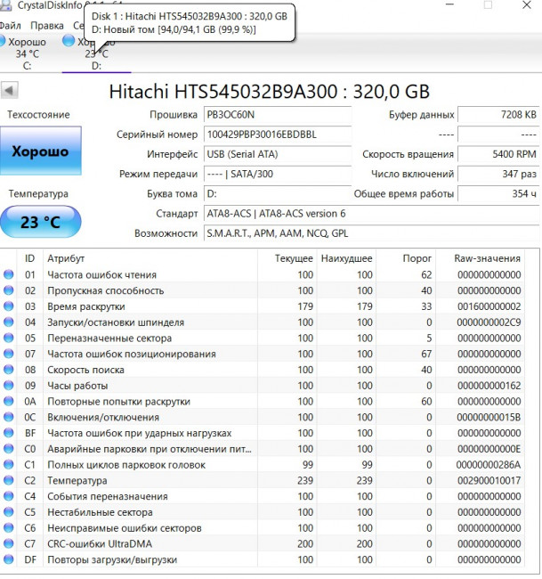Click the ATA8-ACS standard field

pyautogui.click(x=371, y=214)
